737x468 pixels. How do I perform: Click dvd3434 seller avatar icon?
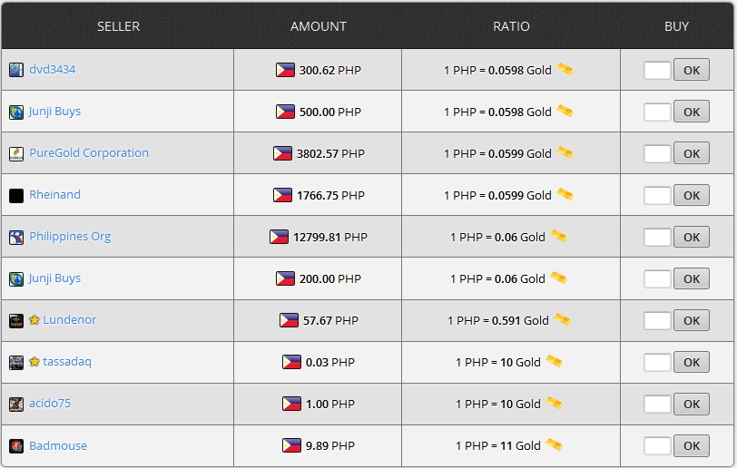coord(16,70)
